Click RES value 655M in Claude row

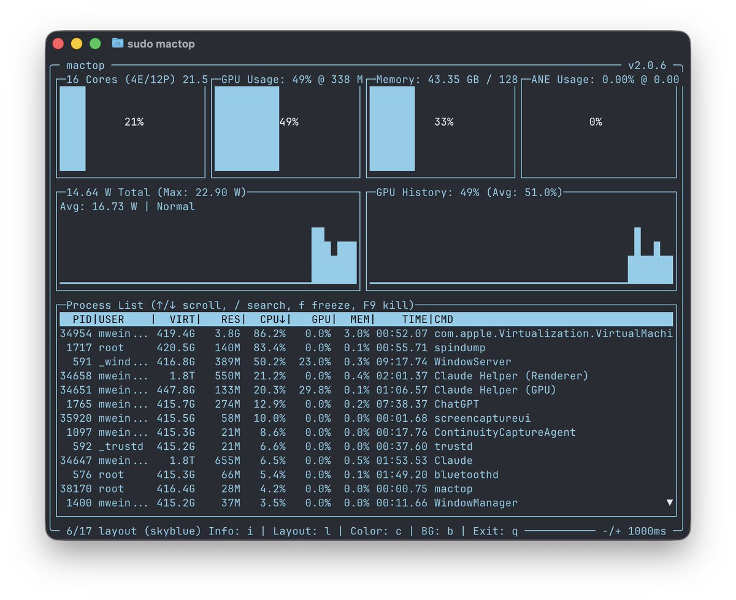[228, 460]
